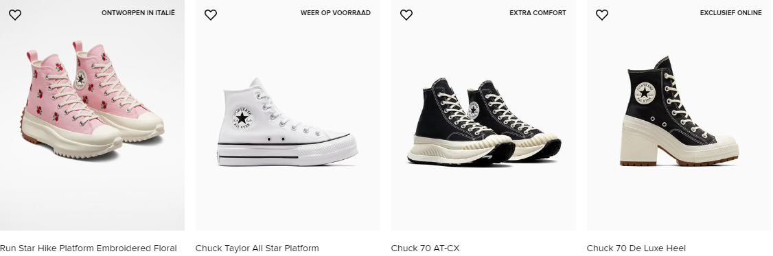The height and width of the screenshot is (256, 773).
Task: Select the Chuck 70 AT-CX product name
Action: 425,248
